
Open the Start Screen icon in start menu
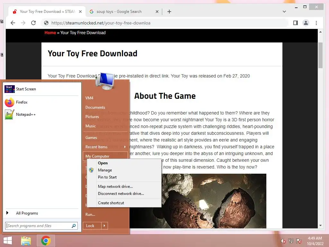point(10,89)
